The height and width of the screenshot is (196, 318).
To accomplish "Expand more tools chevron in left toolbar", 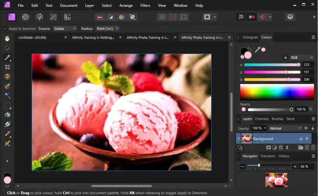I will 7,161.
